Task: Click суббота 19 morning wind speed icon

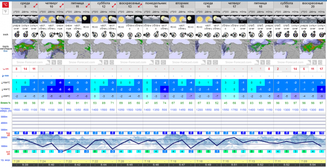Action: point(278,35)
